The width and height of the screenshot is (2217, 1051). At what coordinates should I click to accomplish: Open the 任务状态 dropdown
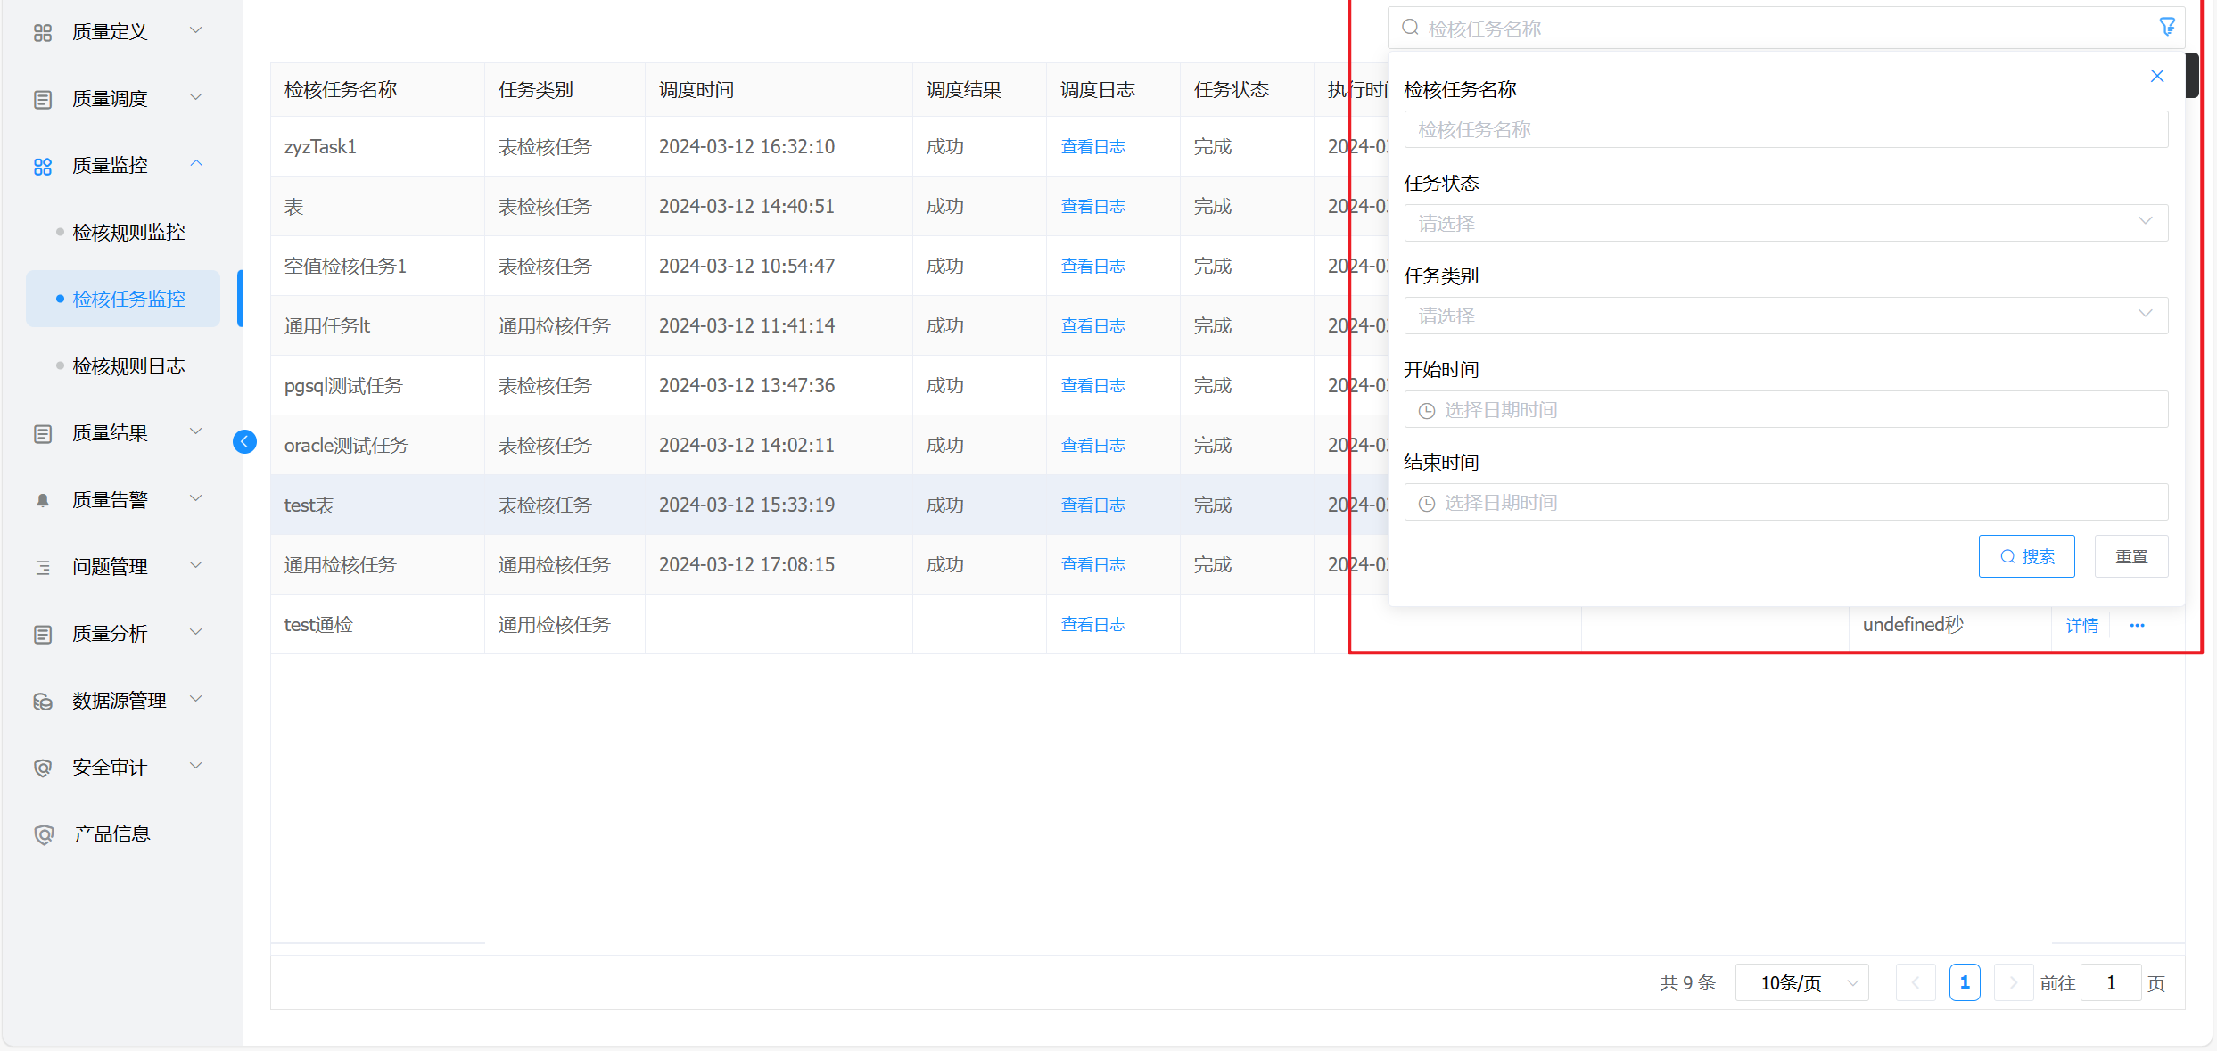1785,223
